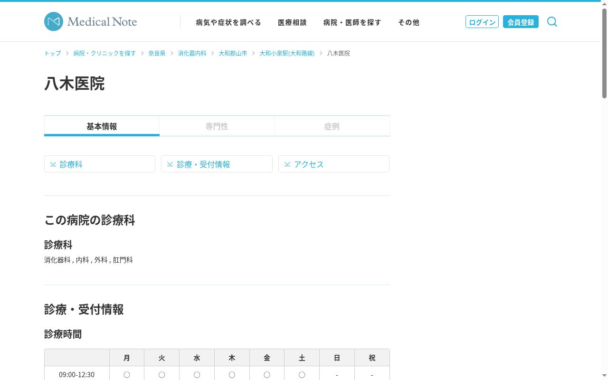Open 大和郡山市 breadcrumb link
The height and width of the screenshot is (380, 608).
pyautogui.click(x=233, y=53)
